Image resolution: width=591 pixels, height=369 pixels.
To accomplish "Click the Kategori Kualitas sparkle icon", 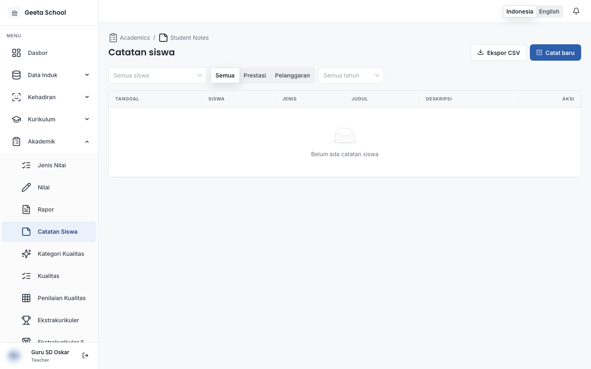I will pyautogui.click(x=26, y=254).
